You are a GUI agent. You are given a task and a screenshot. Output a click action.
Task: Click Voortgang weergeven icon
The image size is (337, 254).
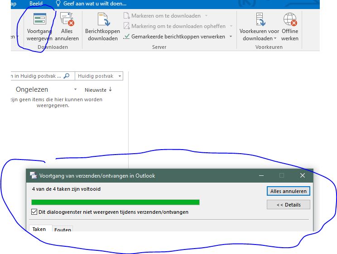coord(39,20)
